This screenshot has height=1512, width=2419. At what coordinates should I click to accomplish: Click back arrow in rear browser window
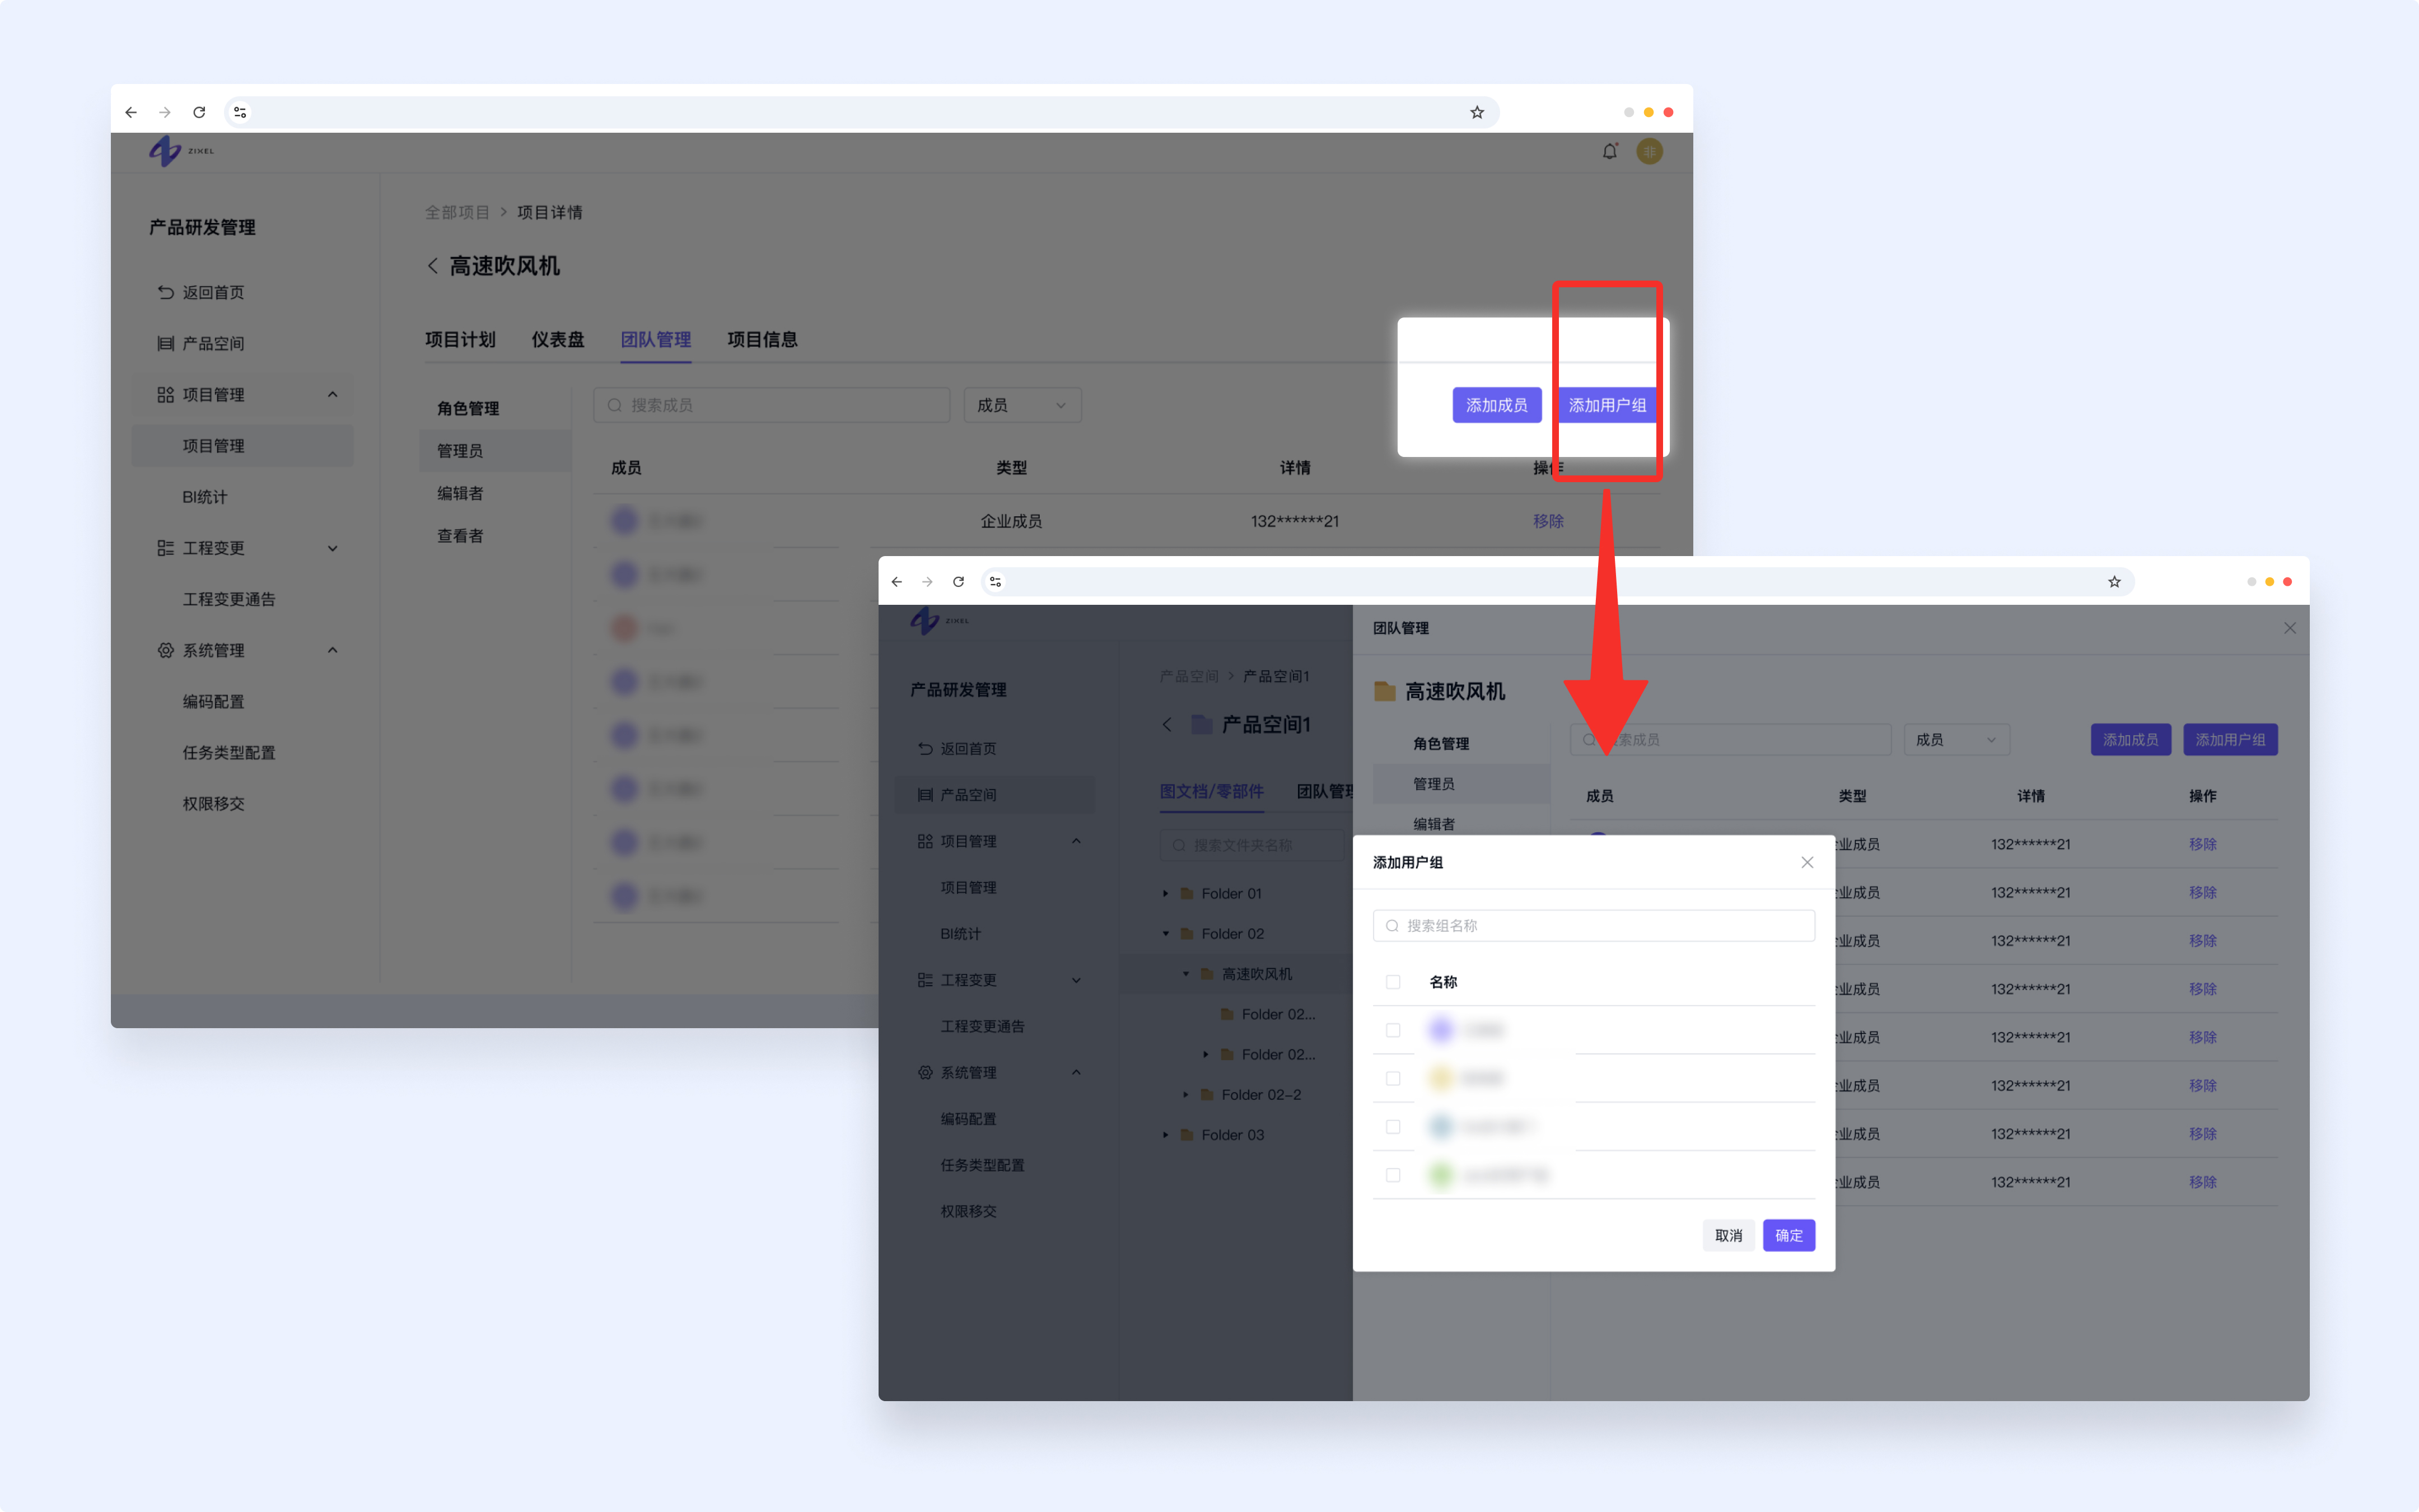[131, 112]
